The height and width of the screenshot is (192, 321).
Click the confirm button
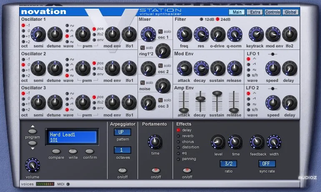(x=90, y=151)
